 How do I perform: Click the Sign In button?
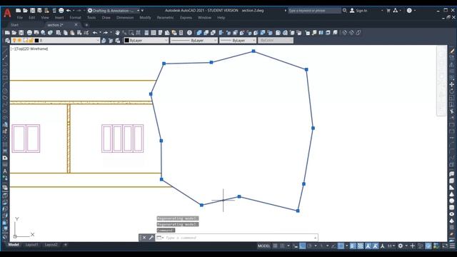coord(358,11)
